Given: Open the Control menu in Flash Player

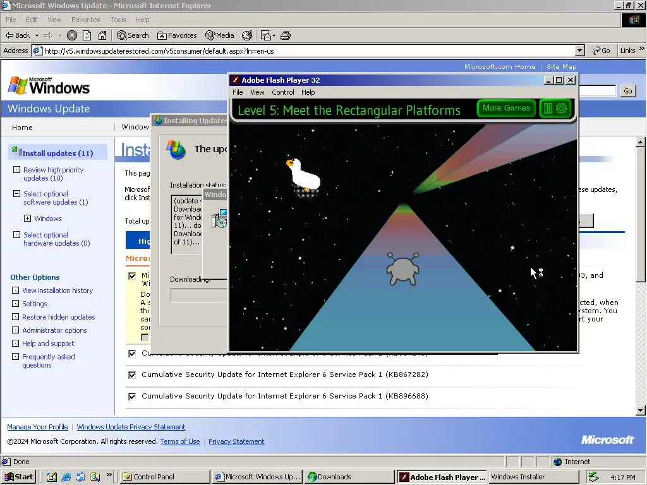Looking at the screenshot, I should [x=282, y=92].
